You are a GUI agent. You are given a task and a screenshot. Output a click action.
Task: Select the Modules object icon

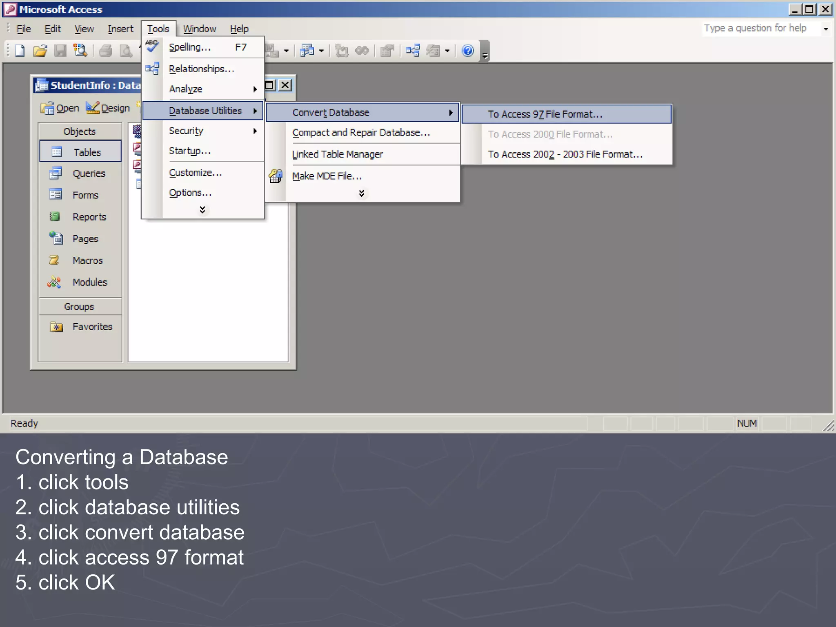(54, 282)
